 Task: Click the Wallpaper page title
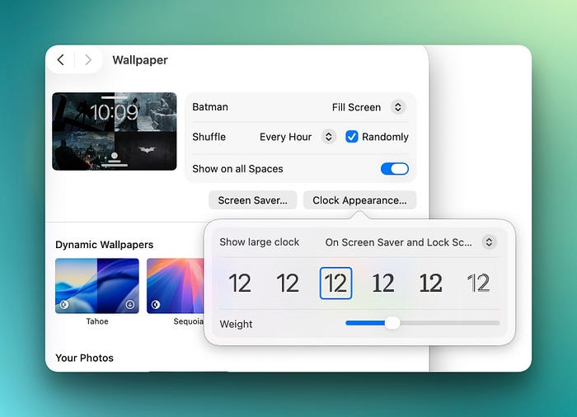click(x=140, y=60)
